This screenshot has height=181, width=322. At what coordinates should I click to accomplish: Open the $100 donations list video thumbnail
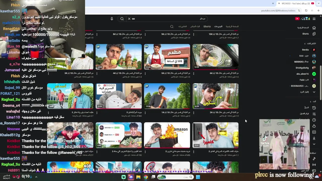click(118, 135)
